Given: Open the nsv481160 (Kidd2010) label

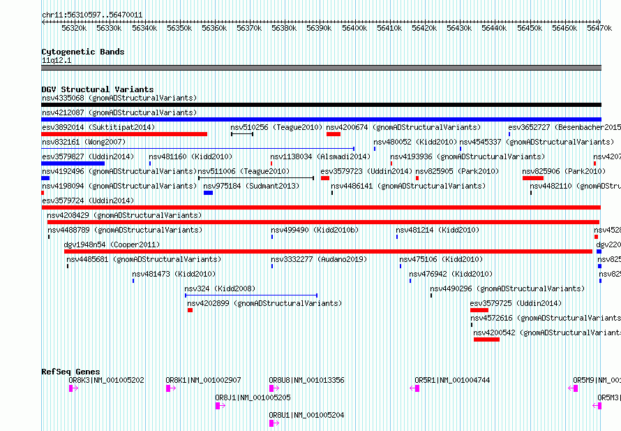Looking at the screenshot, I should tap(190, 156).
